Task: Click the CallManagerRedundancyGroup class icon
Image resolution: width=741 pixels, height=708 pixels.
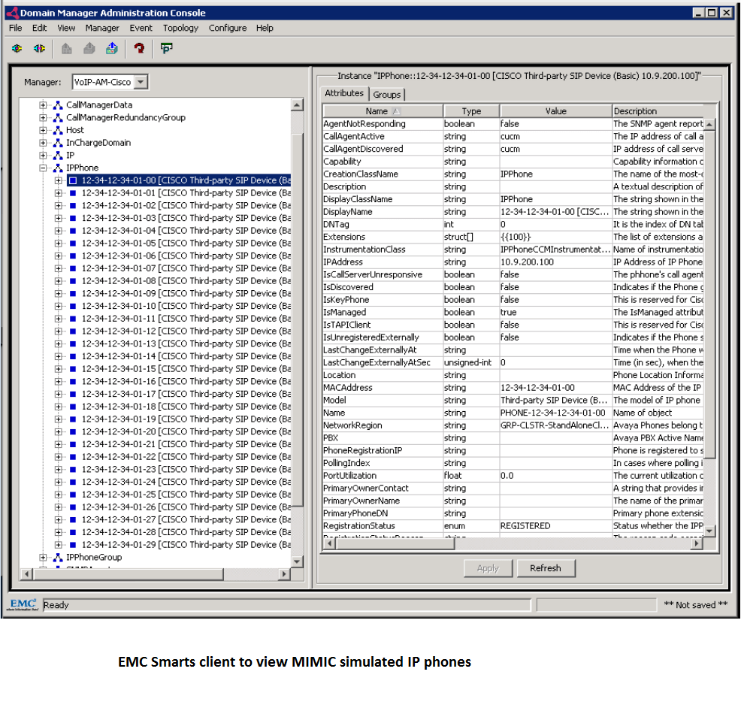Action: coord(58,117)
